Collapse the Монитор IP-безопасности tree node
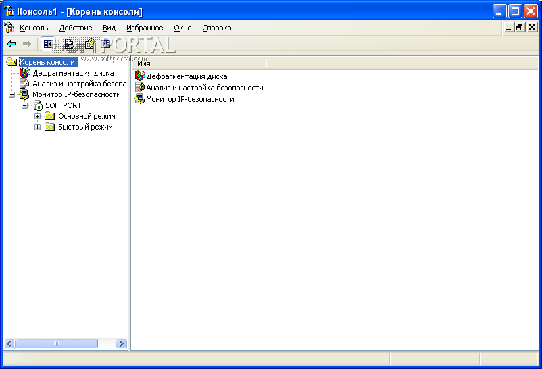This screenshot has width=542, height=369. point(11,94)
